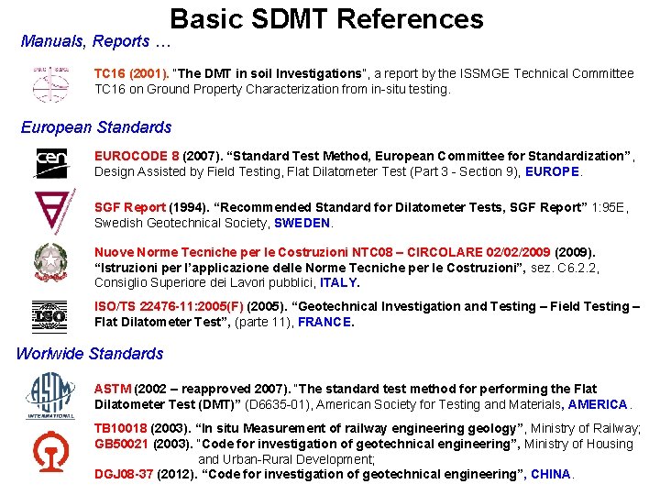Image resolution: width=660 pixels, height=495 pixels.
Task: Click the CEN logo beside EUROCODE 8
Action: 51,163
